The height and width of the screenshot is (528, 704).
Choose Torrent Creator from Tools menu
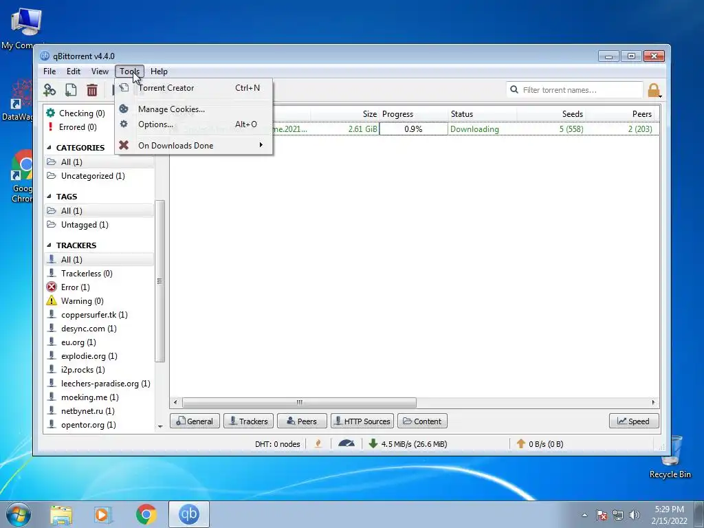(x=194, y=87)
